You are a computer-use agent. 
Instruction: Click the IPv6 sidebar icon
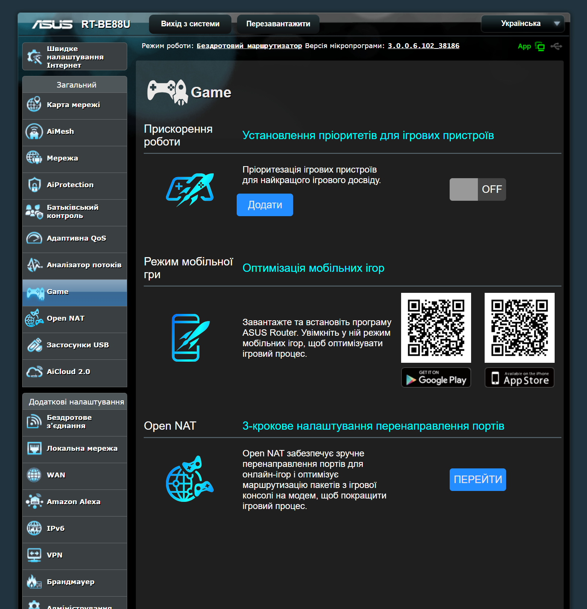34,528
